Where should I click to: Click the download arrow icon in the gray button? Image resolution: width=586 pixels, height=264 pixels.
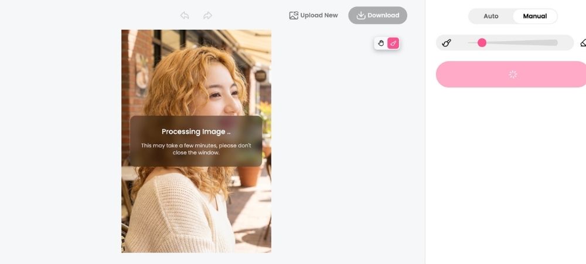(x=360, y=15)
